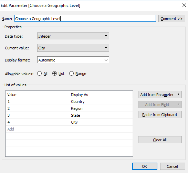Click the Display As column header
The width and height of the screenshot is (188, 173).
pyautogui.click(x=101, y=95)
